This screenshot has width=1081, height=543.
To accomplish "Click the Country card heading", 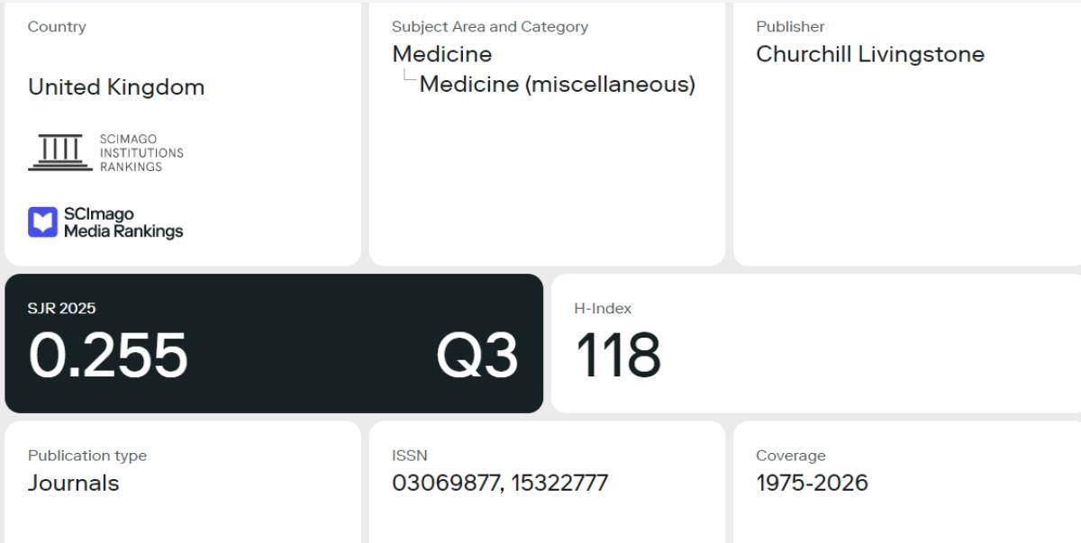I will point(57,27).
